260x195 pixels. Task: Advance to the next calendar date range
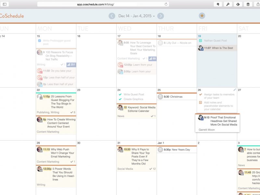(x=160, y=16)
